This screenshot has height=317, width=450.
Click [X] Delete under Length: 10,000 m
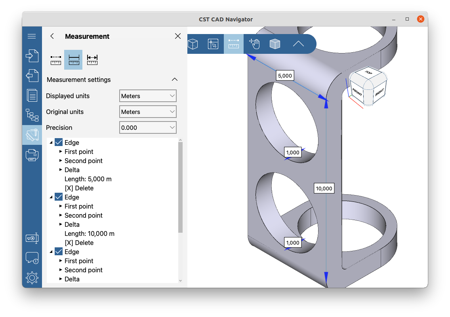point(79,243)
